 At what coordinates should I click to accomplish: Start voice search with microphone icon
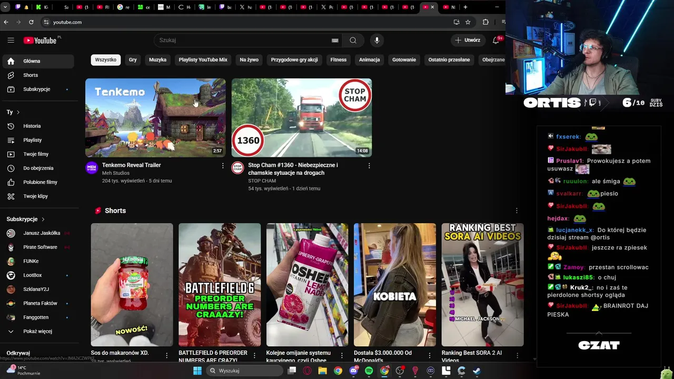376,40
